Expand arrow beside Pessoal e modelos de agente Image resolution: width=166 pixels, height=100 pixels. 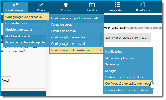pyautogui.click(x=47, y=42)
